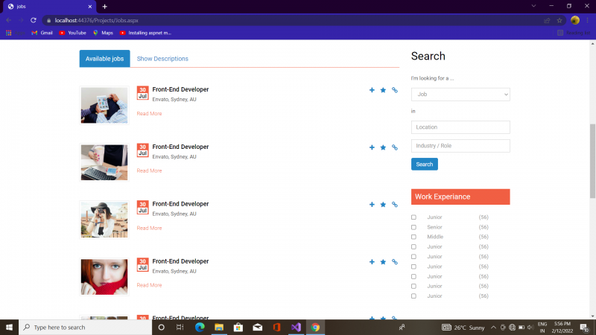Switch to the Show Descriptions tab

pos(162,59)
